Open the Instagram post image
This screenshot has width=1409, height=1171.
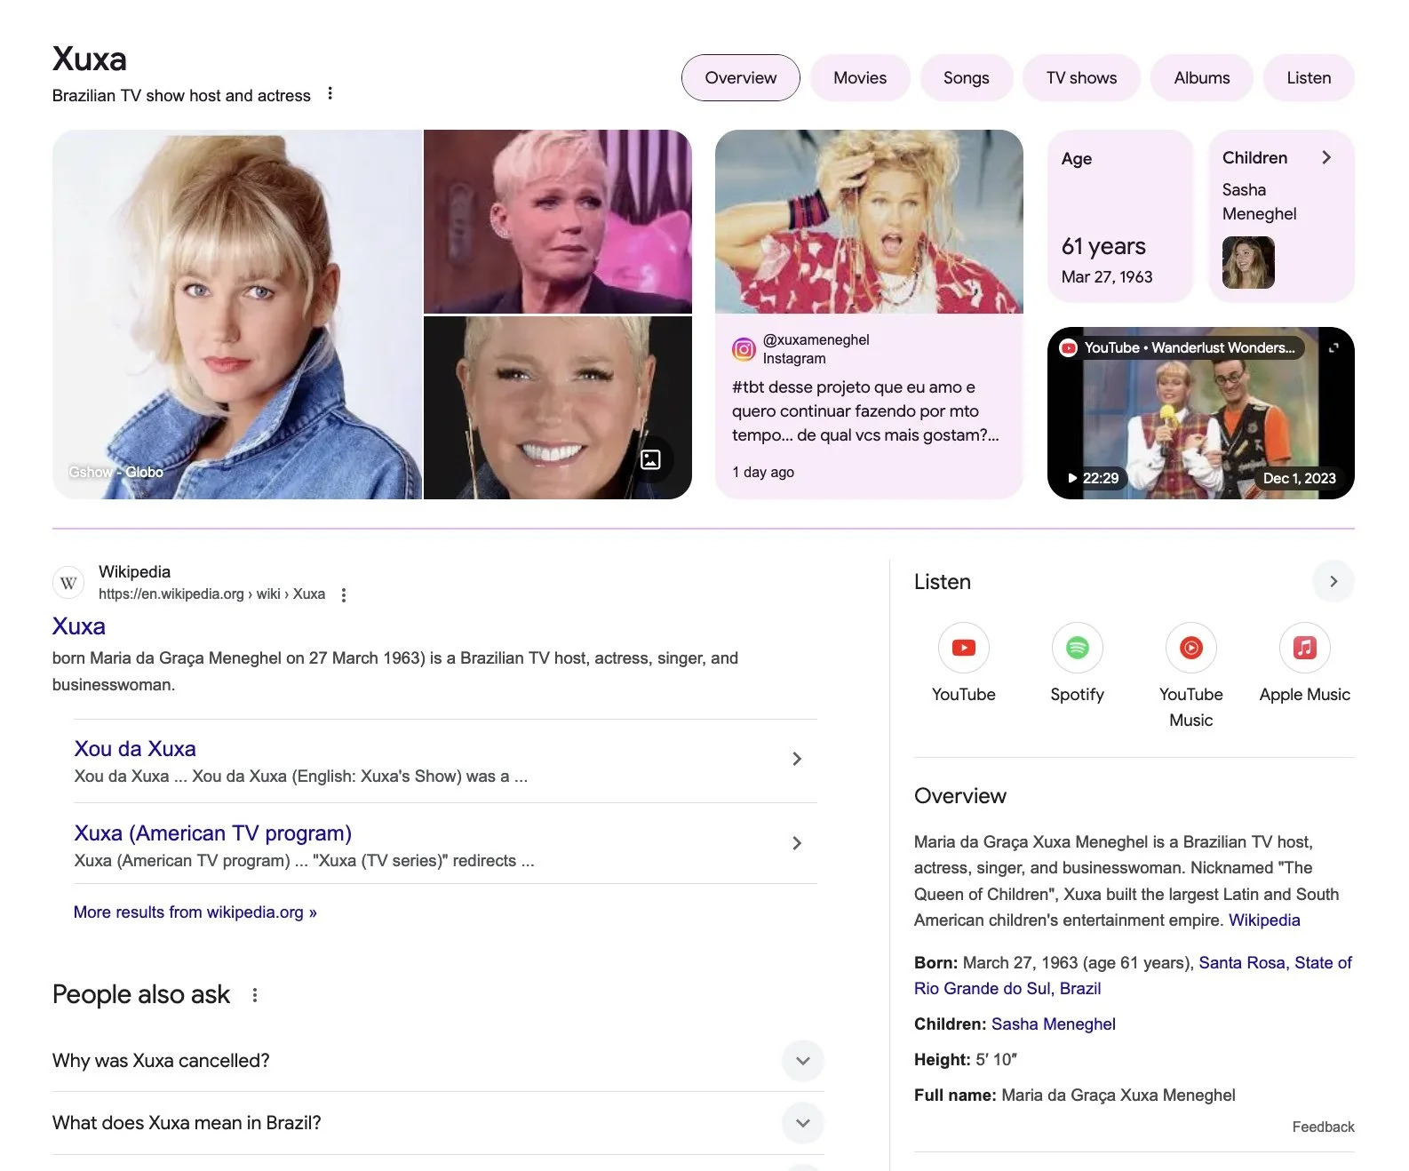(869, 221)
